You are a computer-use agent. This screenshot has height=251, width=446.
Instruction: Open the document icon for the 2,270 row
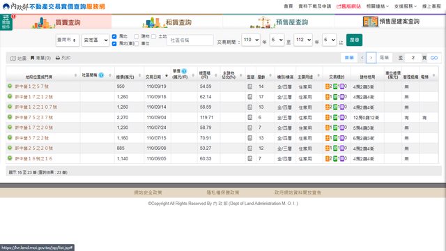[x=249, y=117]
